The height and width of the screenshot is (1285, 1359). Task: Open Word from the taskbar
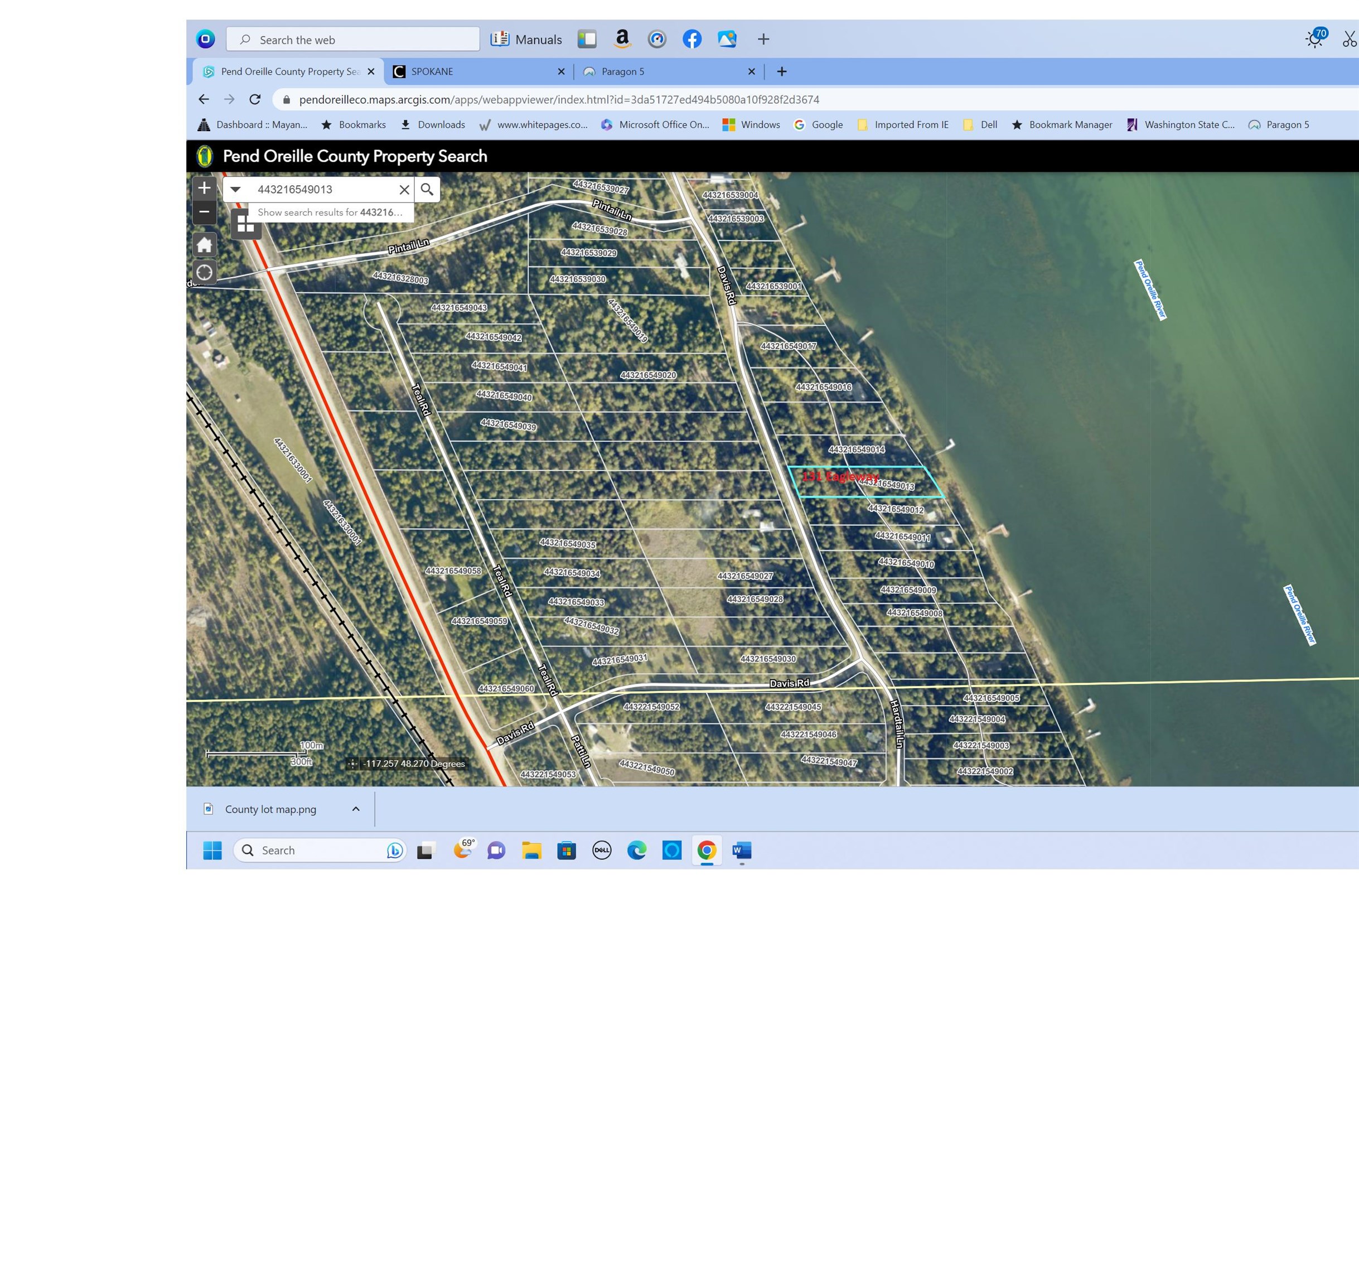[x=742, y=850]
